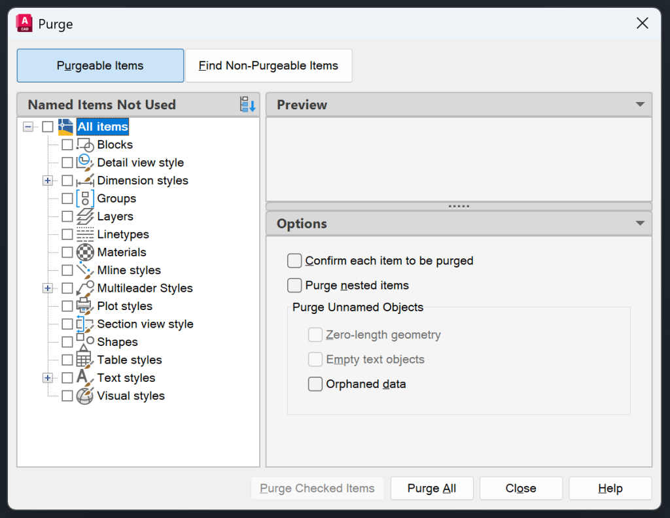Image resolution: width=670 pixels, height=518 pixels.
Task: Select All items in the tree
Action: [102, 126]
